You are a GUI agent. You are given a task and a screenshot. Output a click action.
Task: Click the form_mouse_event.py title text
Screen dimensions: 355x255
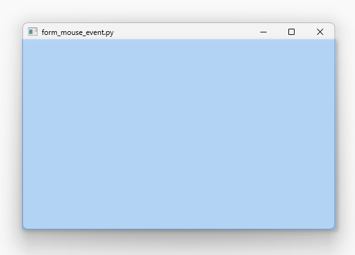click(78, 32)
